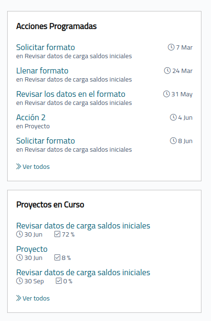Open Revisar los datos en el formato
Viewport: 211px width, 321px height.
tap(71, 94)
